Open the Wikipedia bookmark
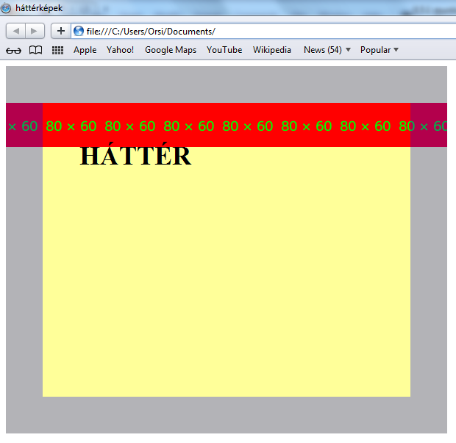The height and width of the screenshot is (443, 456). (272, 50)
